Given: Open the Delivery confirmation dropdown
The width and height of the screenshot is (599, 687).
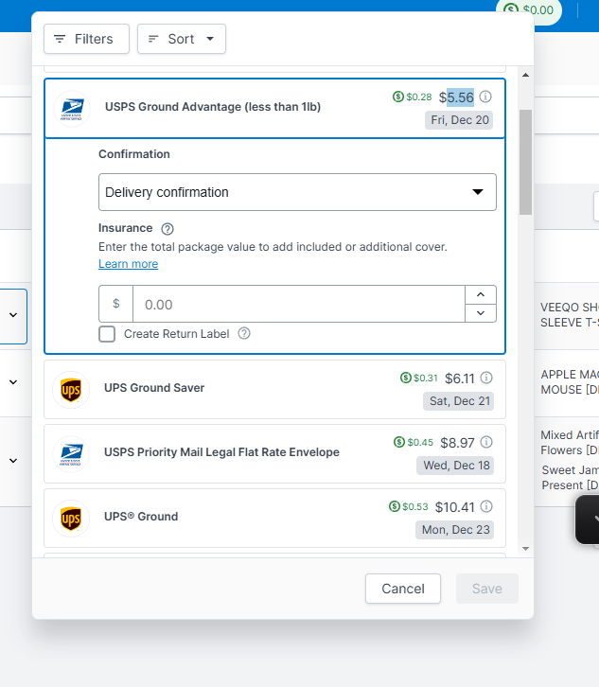Looking at the screenshot, I should tap(297, 192).
